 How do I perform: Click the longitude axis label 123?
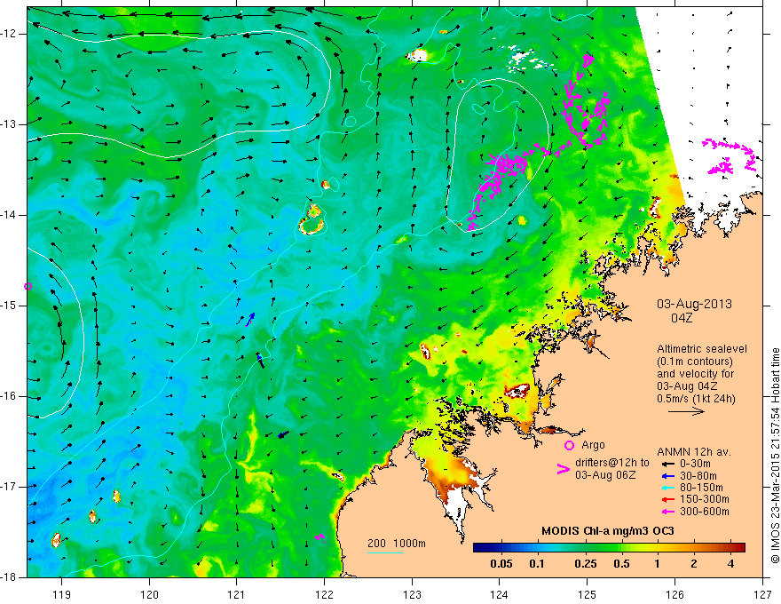[x=412, y=594]
